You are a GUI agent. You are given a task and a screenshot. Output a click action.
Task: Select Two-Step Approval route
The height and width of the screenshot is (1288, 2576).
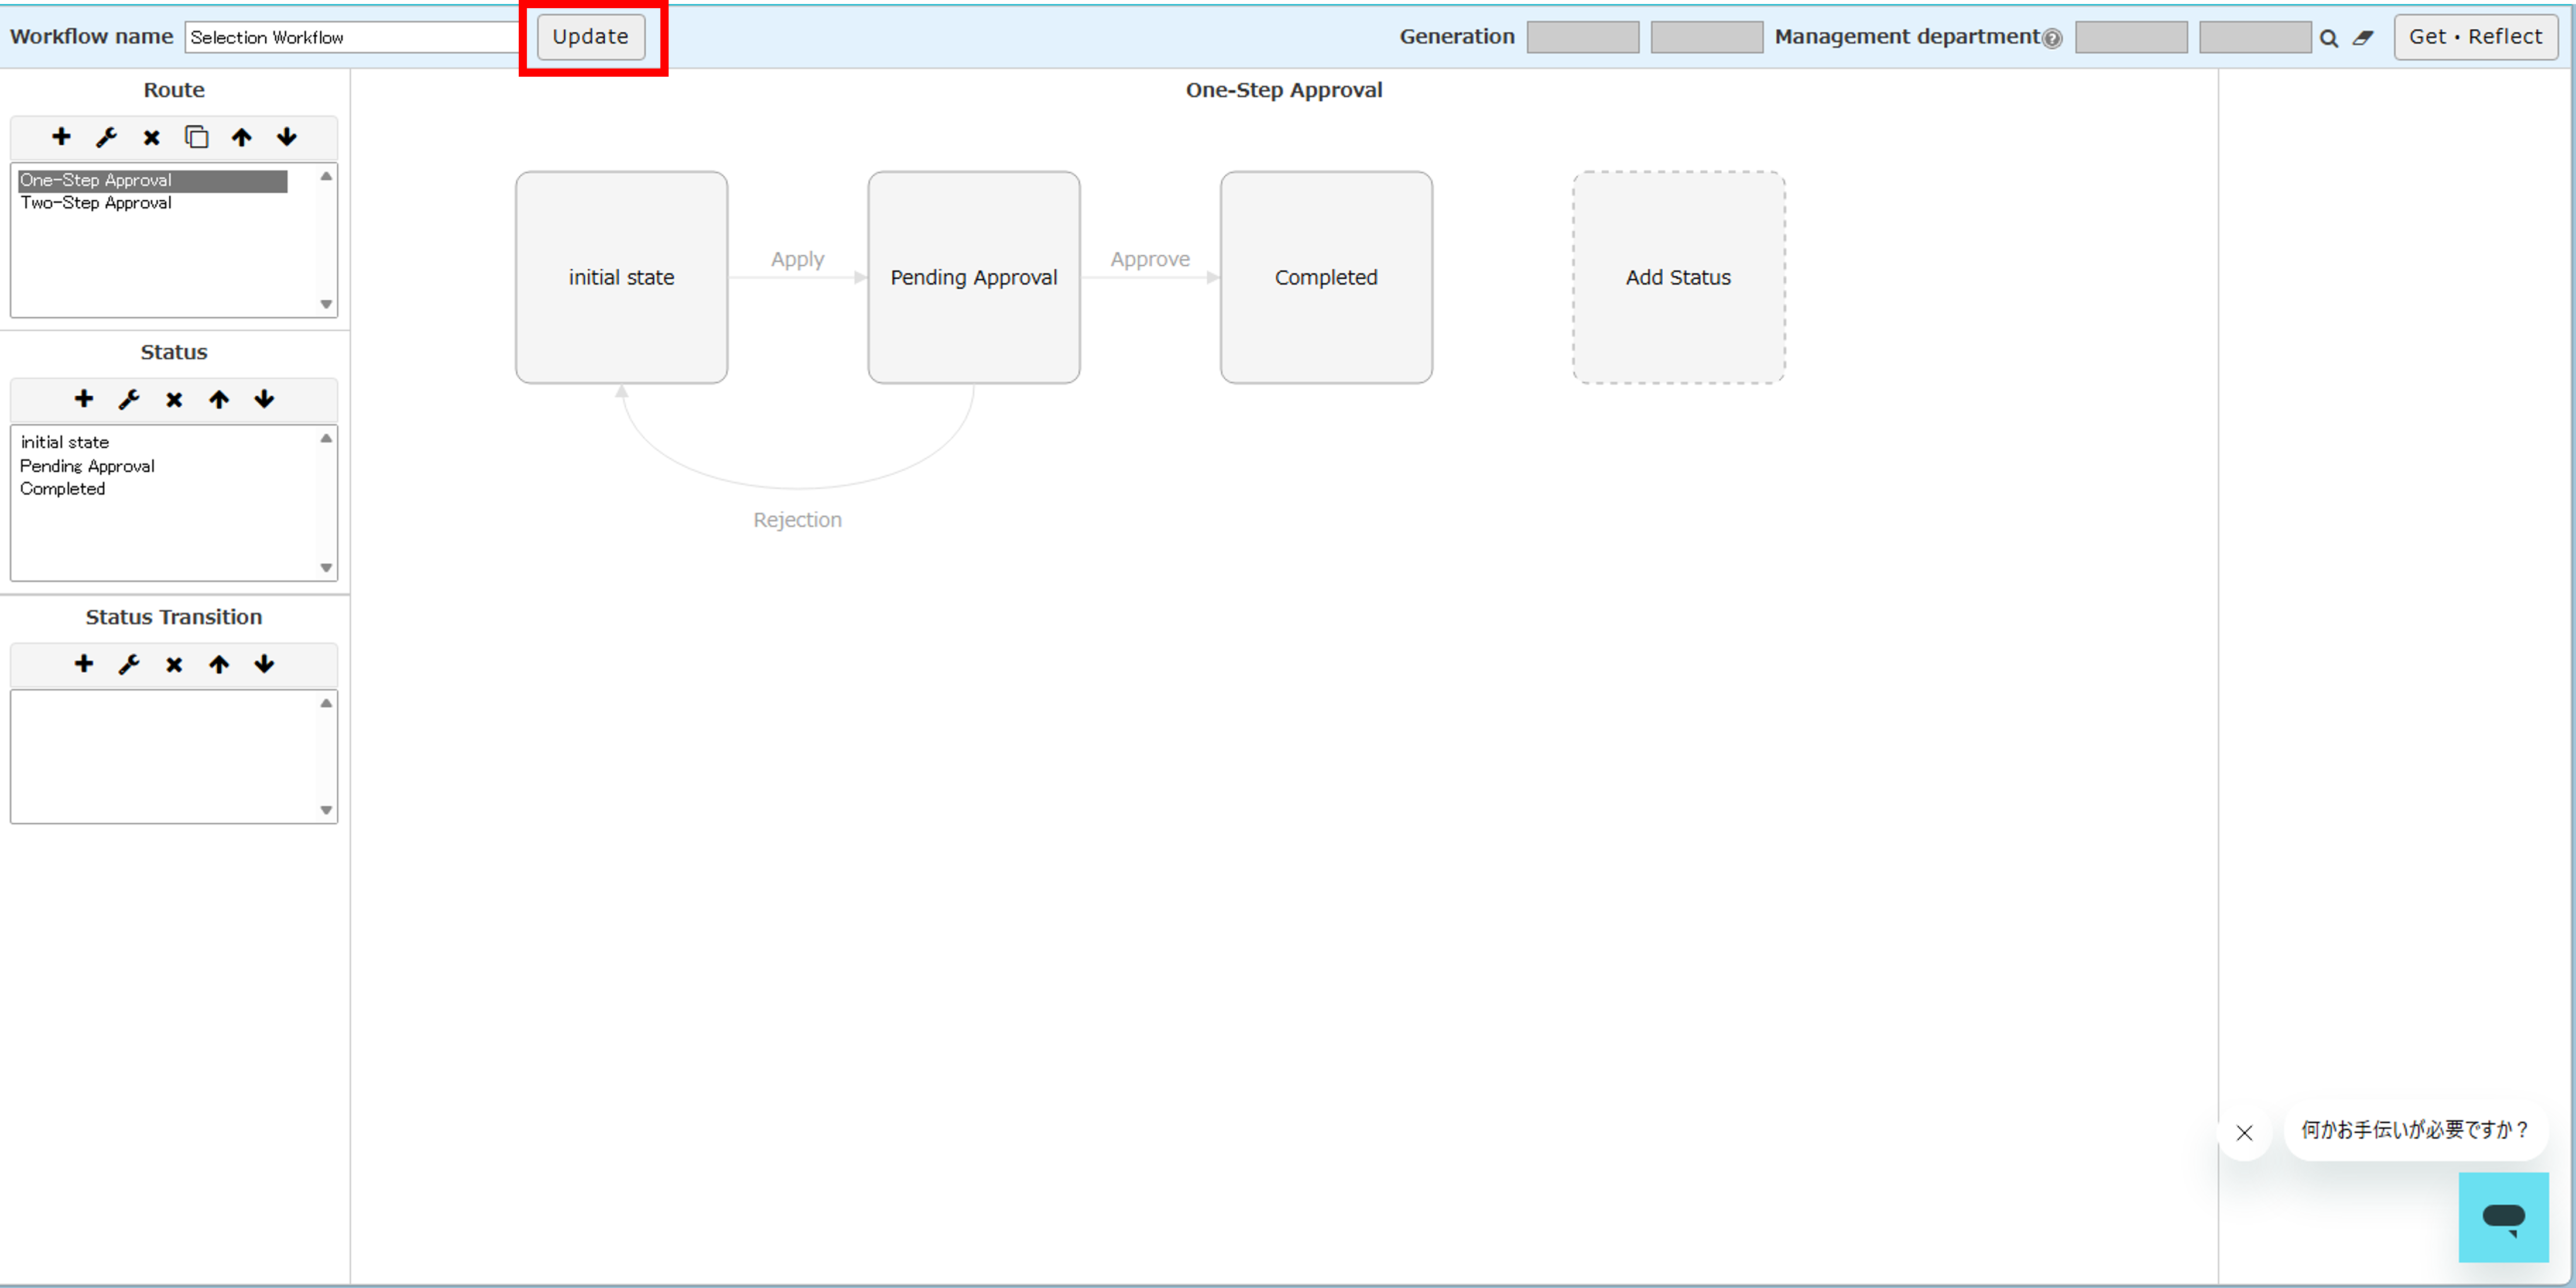pos(96,203)
